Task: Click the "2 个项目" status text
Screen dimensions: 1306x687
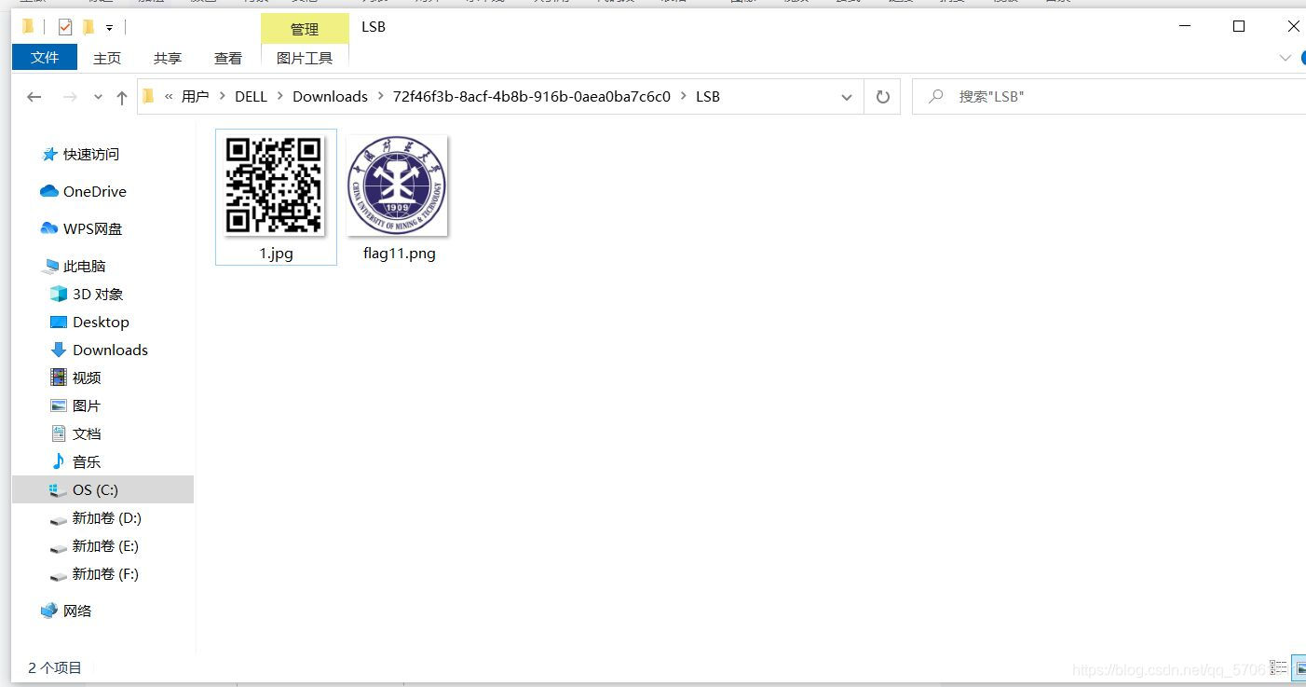Action: 55,667
